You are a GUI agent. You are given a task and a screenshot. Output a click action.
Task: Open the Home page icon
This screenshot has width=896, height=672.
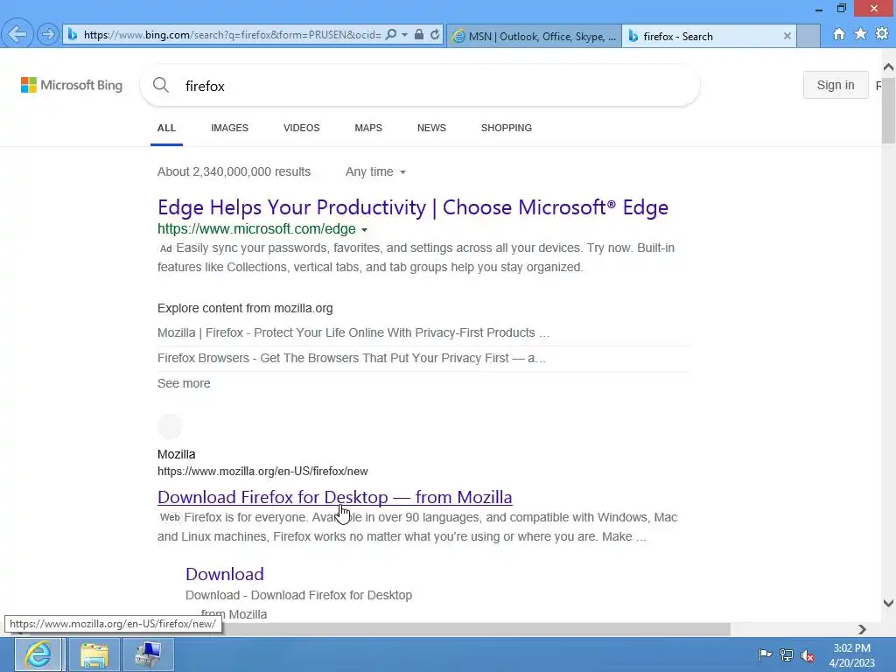(839, 34)
